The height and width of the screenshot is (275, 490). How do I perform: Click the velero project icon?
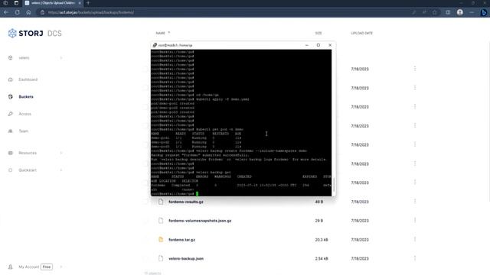[x=10, y=58]
